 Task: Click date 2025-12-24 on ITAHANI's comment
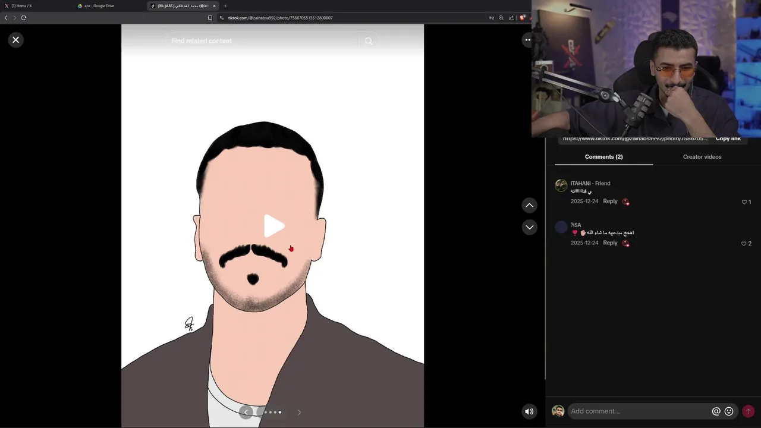coord(584,202)
